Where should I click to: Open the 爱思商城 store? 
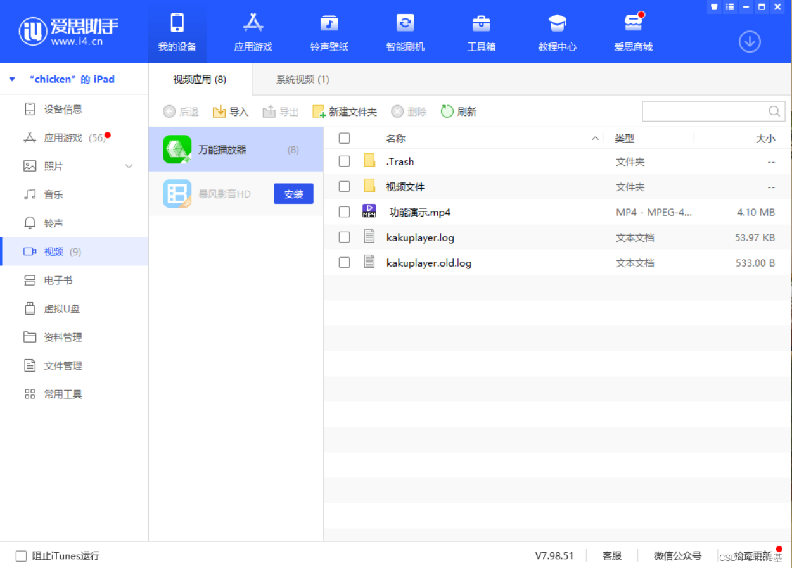(x=633, y=32)
